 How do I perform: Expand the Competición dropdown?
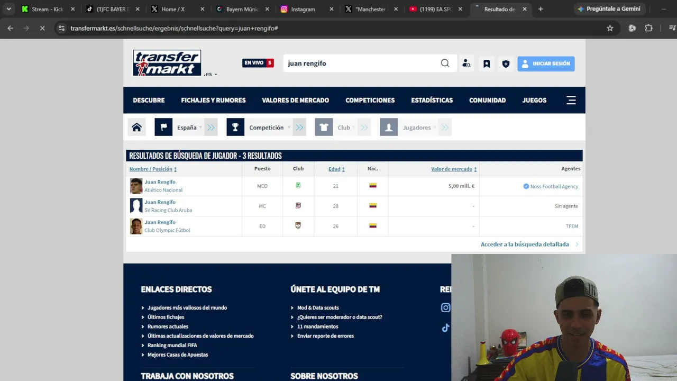pos(269,128)
